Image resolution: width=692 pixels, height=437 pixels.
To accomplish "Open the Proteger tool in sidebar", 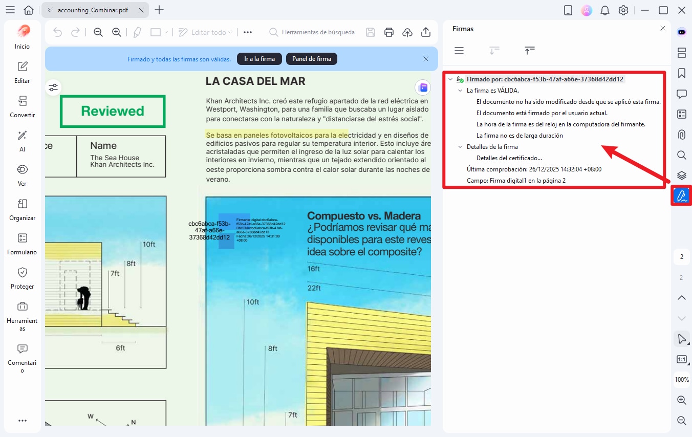I will [x=23, y=278].
